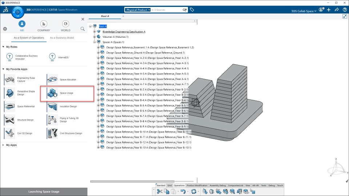The width and height of the screenshot is (349, 196).
Task: Select the Collaborative Business Innovator role
Action: (x=22, y=57)
